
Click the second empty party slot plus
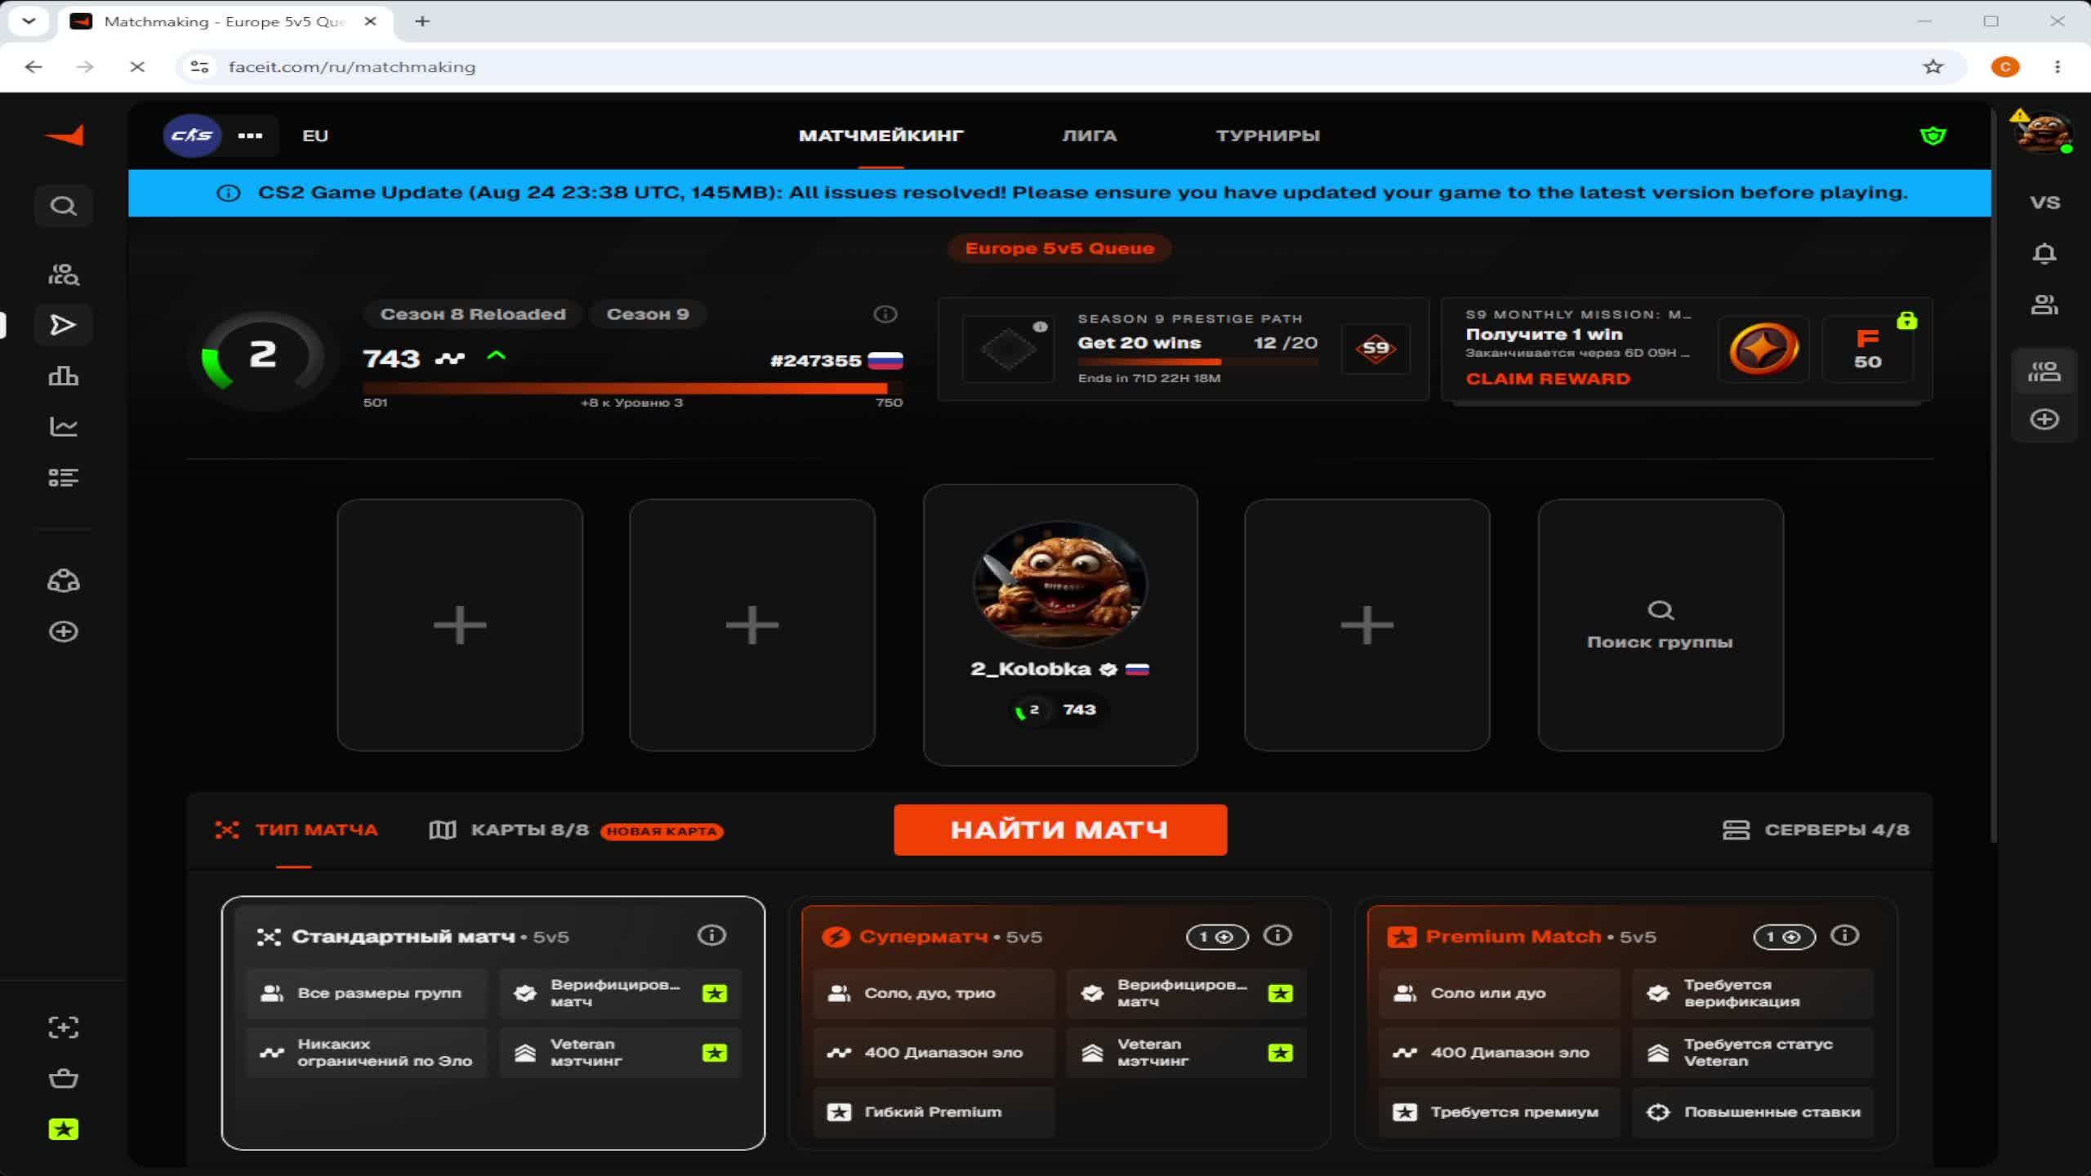coord(752,625)
